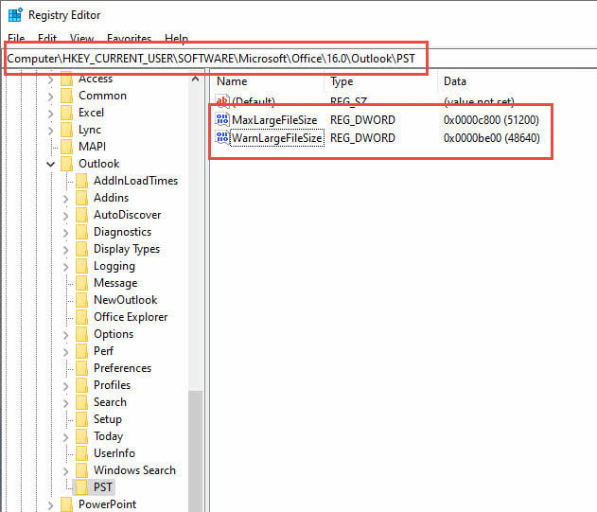
Task: Click the Options folder icon
Action: point(82,334)
